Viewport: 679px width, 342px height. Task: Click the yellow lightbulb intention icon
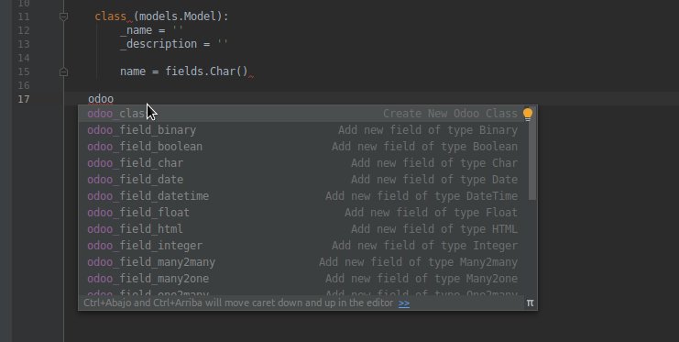point(528,114)
